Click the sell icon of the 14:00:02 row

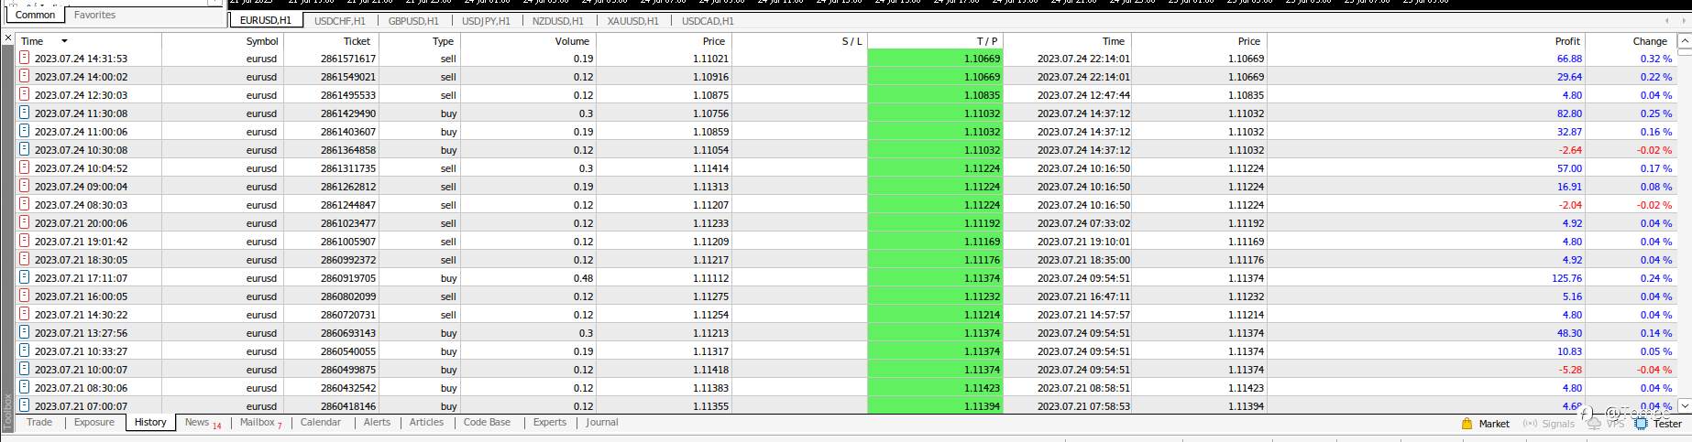pos(25,76)
